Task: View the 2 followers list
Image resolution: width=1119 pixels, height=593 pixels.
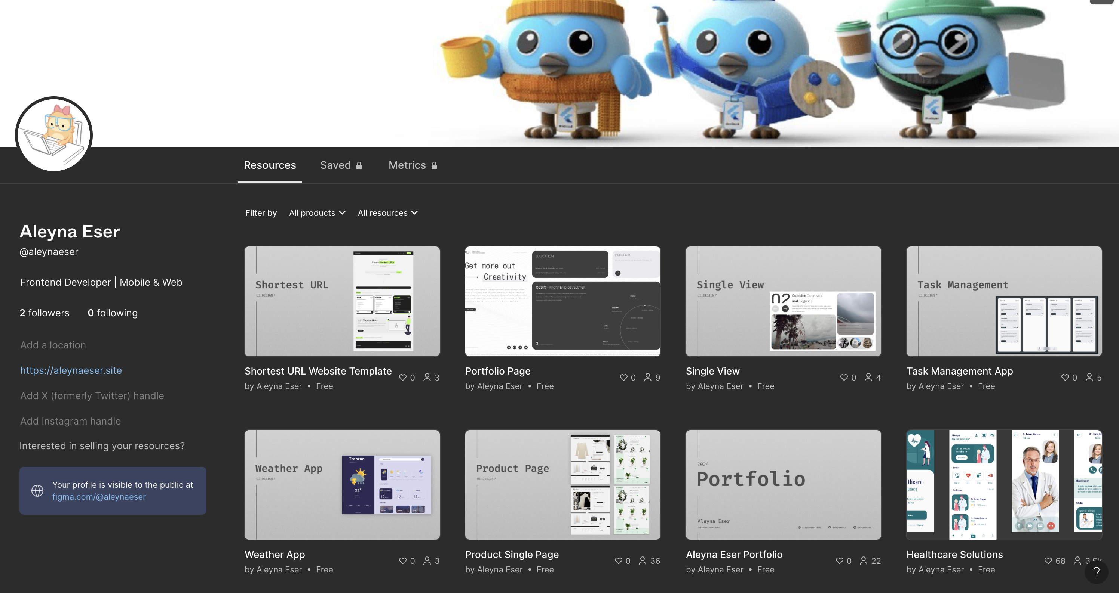Action: pos(44,313)
